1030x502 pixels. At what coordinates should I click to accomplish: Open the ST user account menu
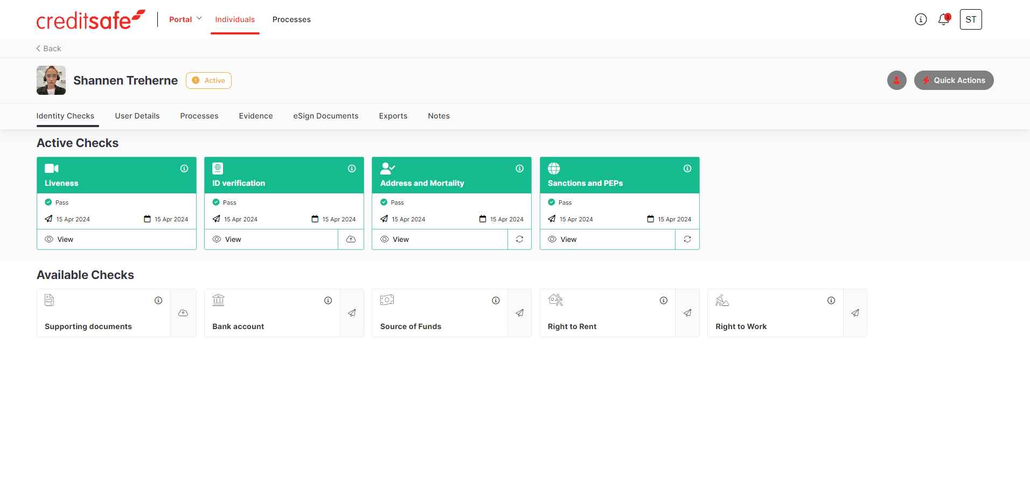point(971,19)
